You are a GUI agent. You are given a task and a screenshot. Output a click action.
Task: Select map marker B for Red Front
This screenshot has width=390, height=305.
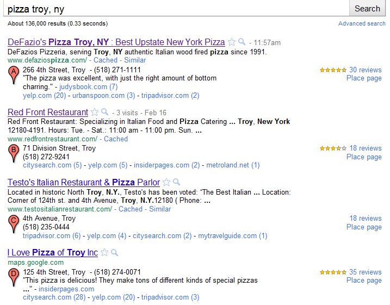pyautogui.click(x=14, y=153)
